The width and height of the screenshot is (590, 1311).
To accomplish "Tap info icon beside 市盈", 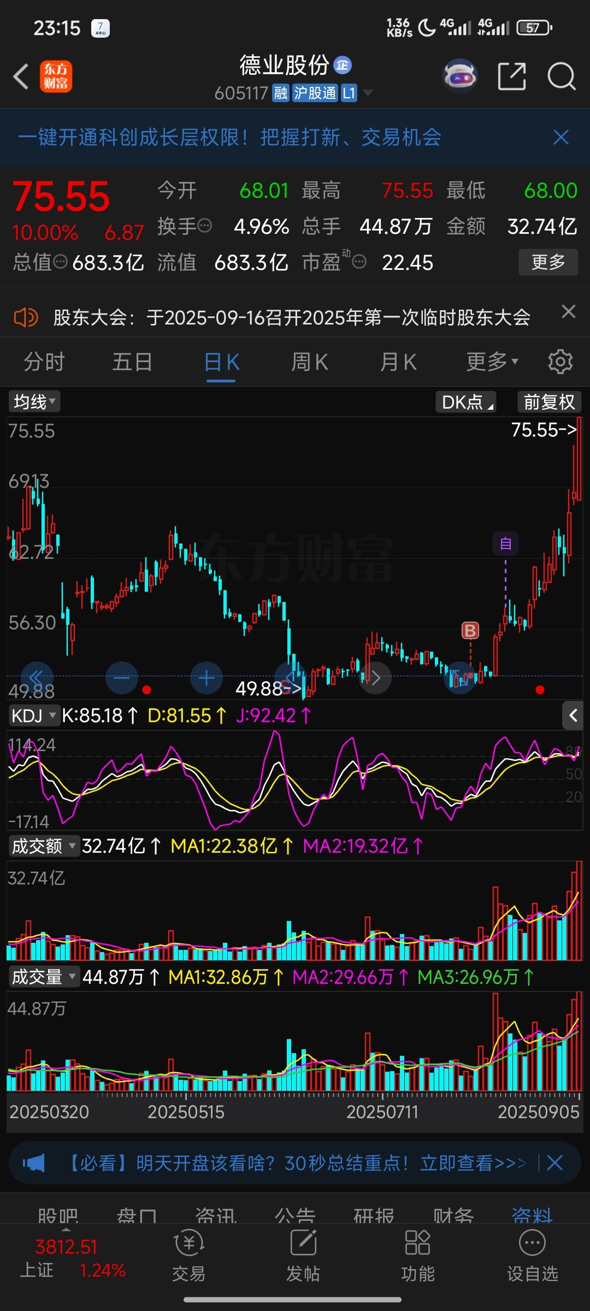I will click(359, 262).
